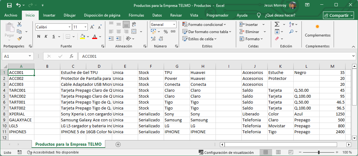Toggle align text left
The height and width of the screenshot is (156, 358).
[111, 32]
